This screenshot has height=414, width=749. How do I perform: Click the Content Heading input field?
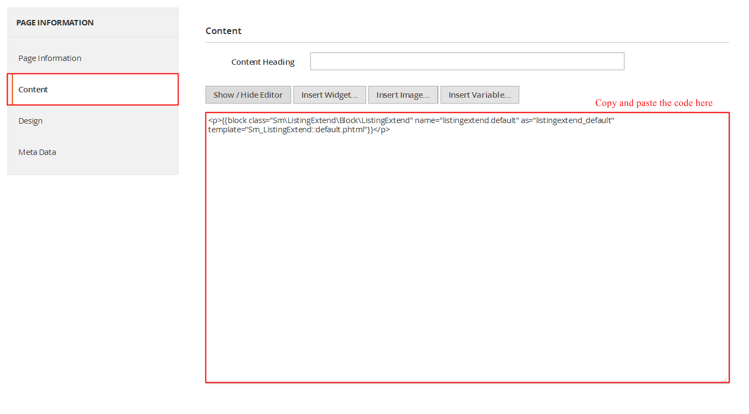(x=467, y=62)
